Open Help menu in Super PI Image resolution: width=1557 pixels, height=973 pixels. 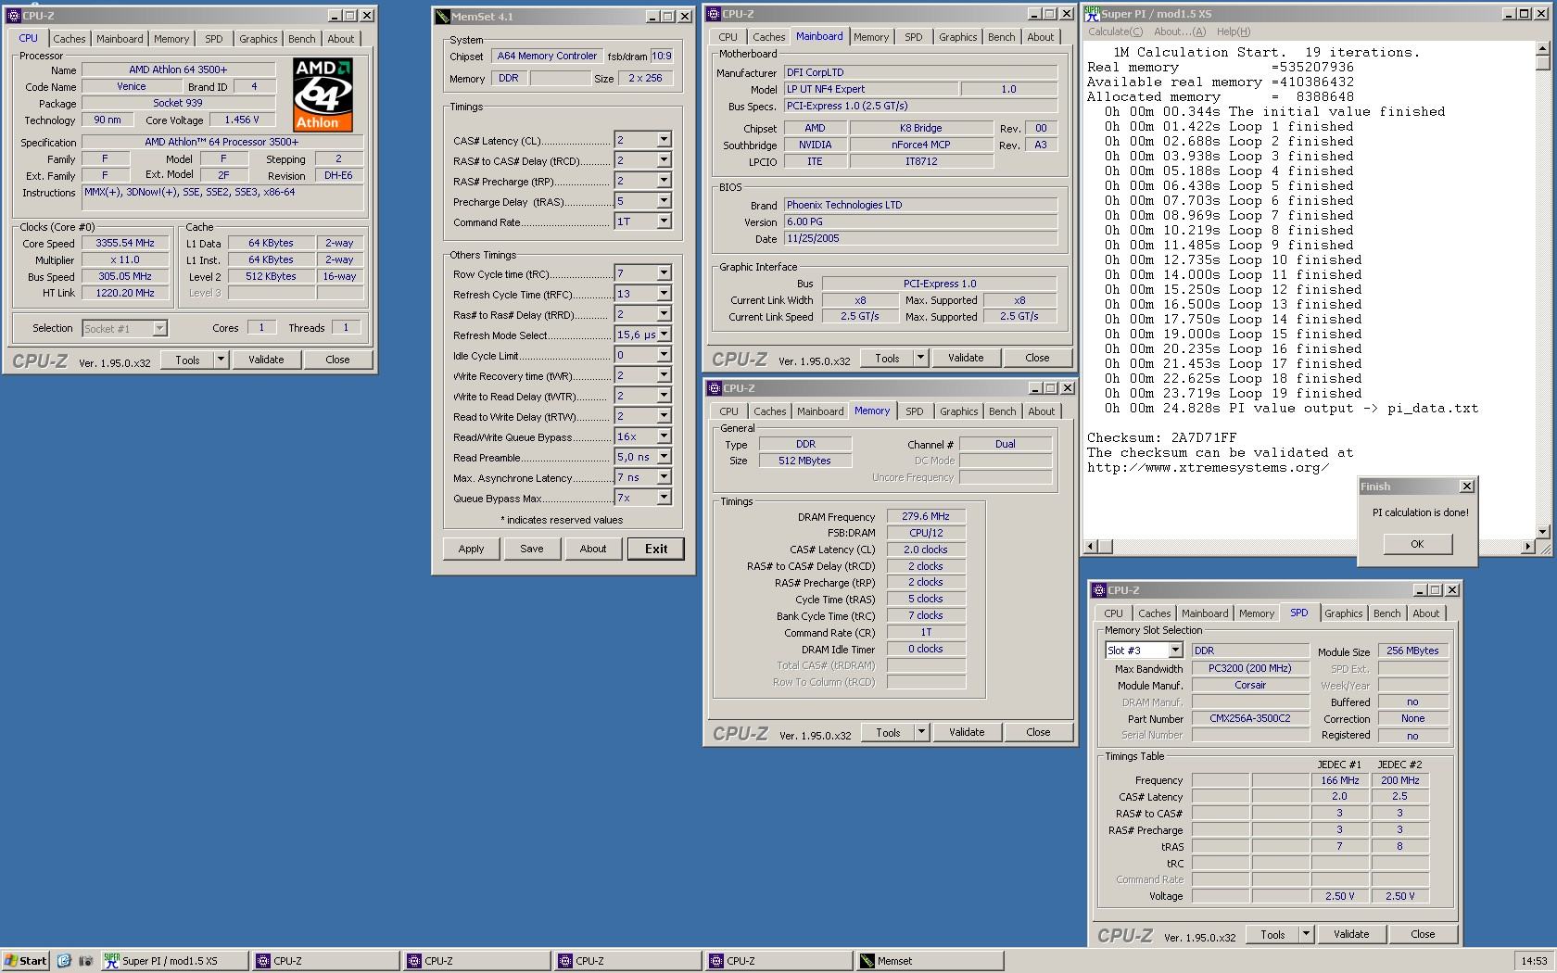pos(1233,32)
